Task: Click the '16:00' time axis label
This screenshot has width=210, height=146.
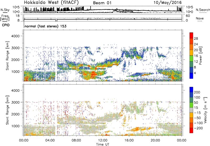Action: click(129, 140)
